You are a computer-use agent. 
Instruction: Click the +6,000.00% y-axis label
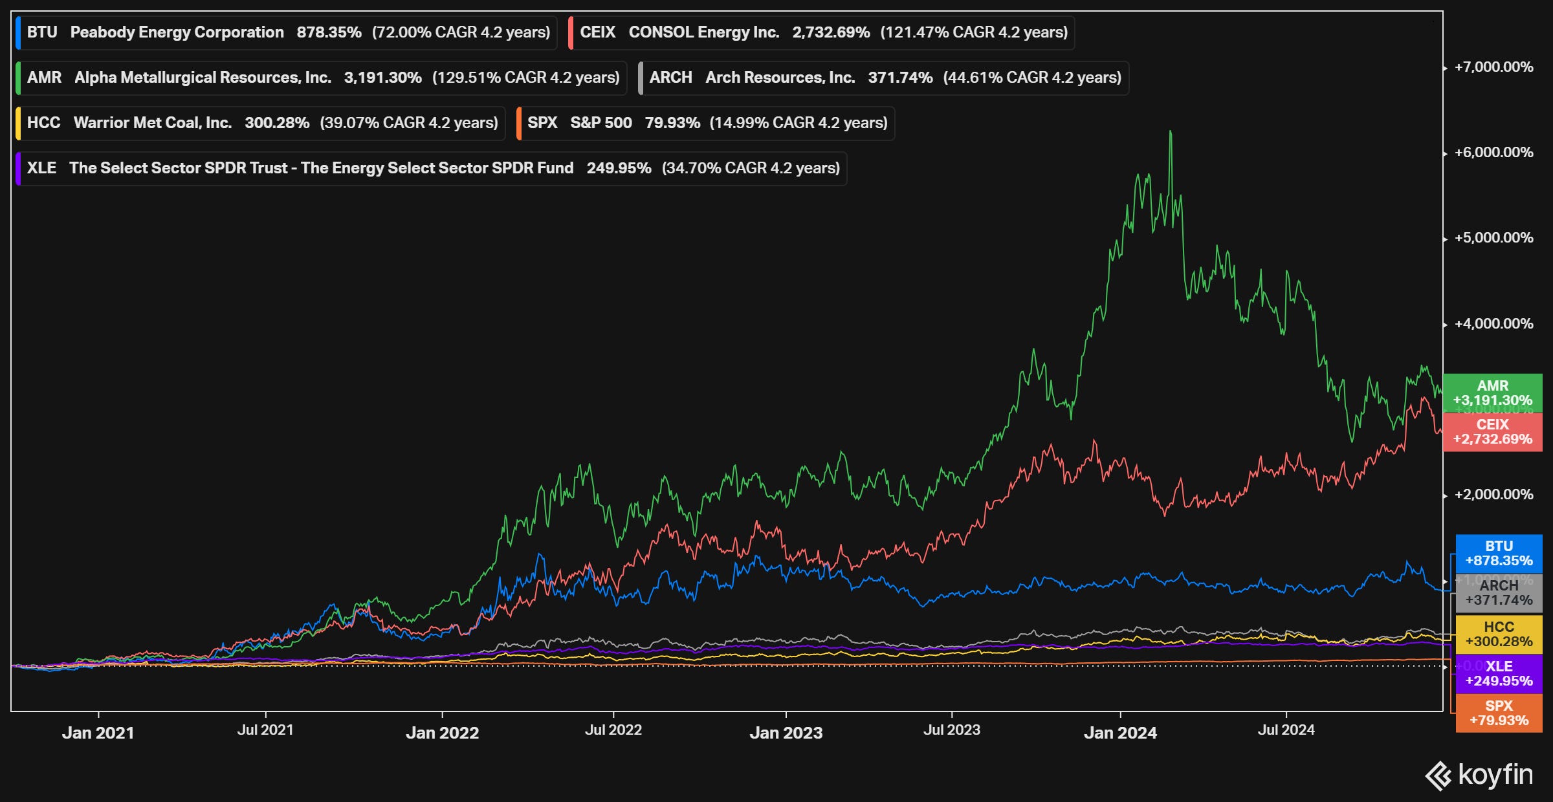(1494, 153)
